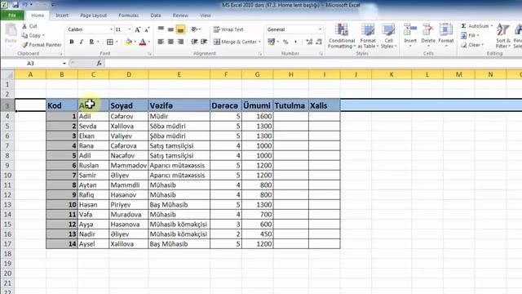Click the Insert cells icon

click(410, 30)
